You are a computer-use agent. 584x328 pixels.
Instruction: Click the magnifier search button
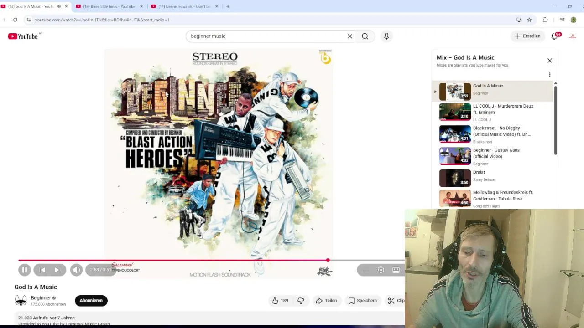[x=365, y=36]
